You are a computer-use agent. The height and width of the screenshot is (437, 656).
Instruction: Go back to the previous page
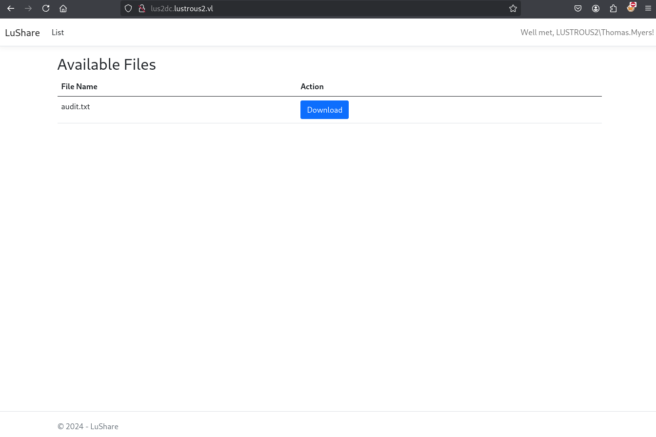11,8
